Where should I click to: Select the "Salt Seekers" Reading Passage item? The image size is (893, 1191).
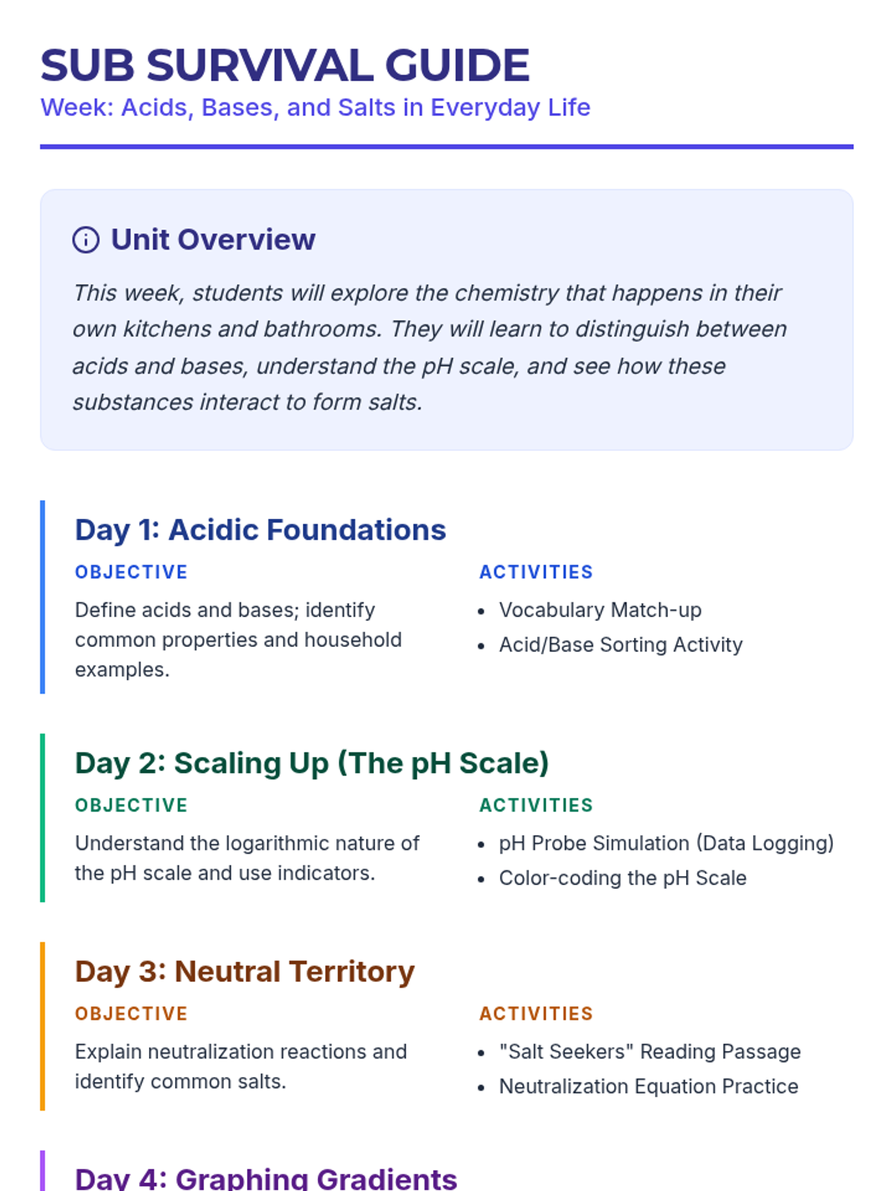tap(650, 1052)
